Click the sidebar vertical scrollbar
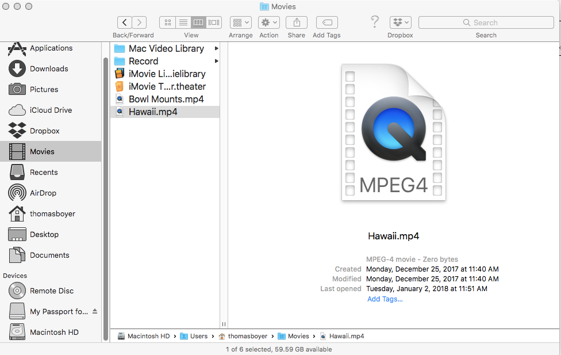The height and width of the screenshot is (355, 561). tap(106, 199)
